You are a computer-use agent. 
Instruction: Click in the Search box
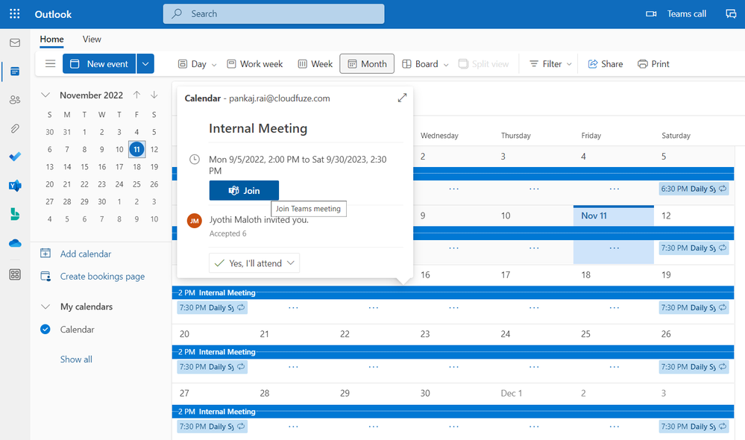pos(274,13)
